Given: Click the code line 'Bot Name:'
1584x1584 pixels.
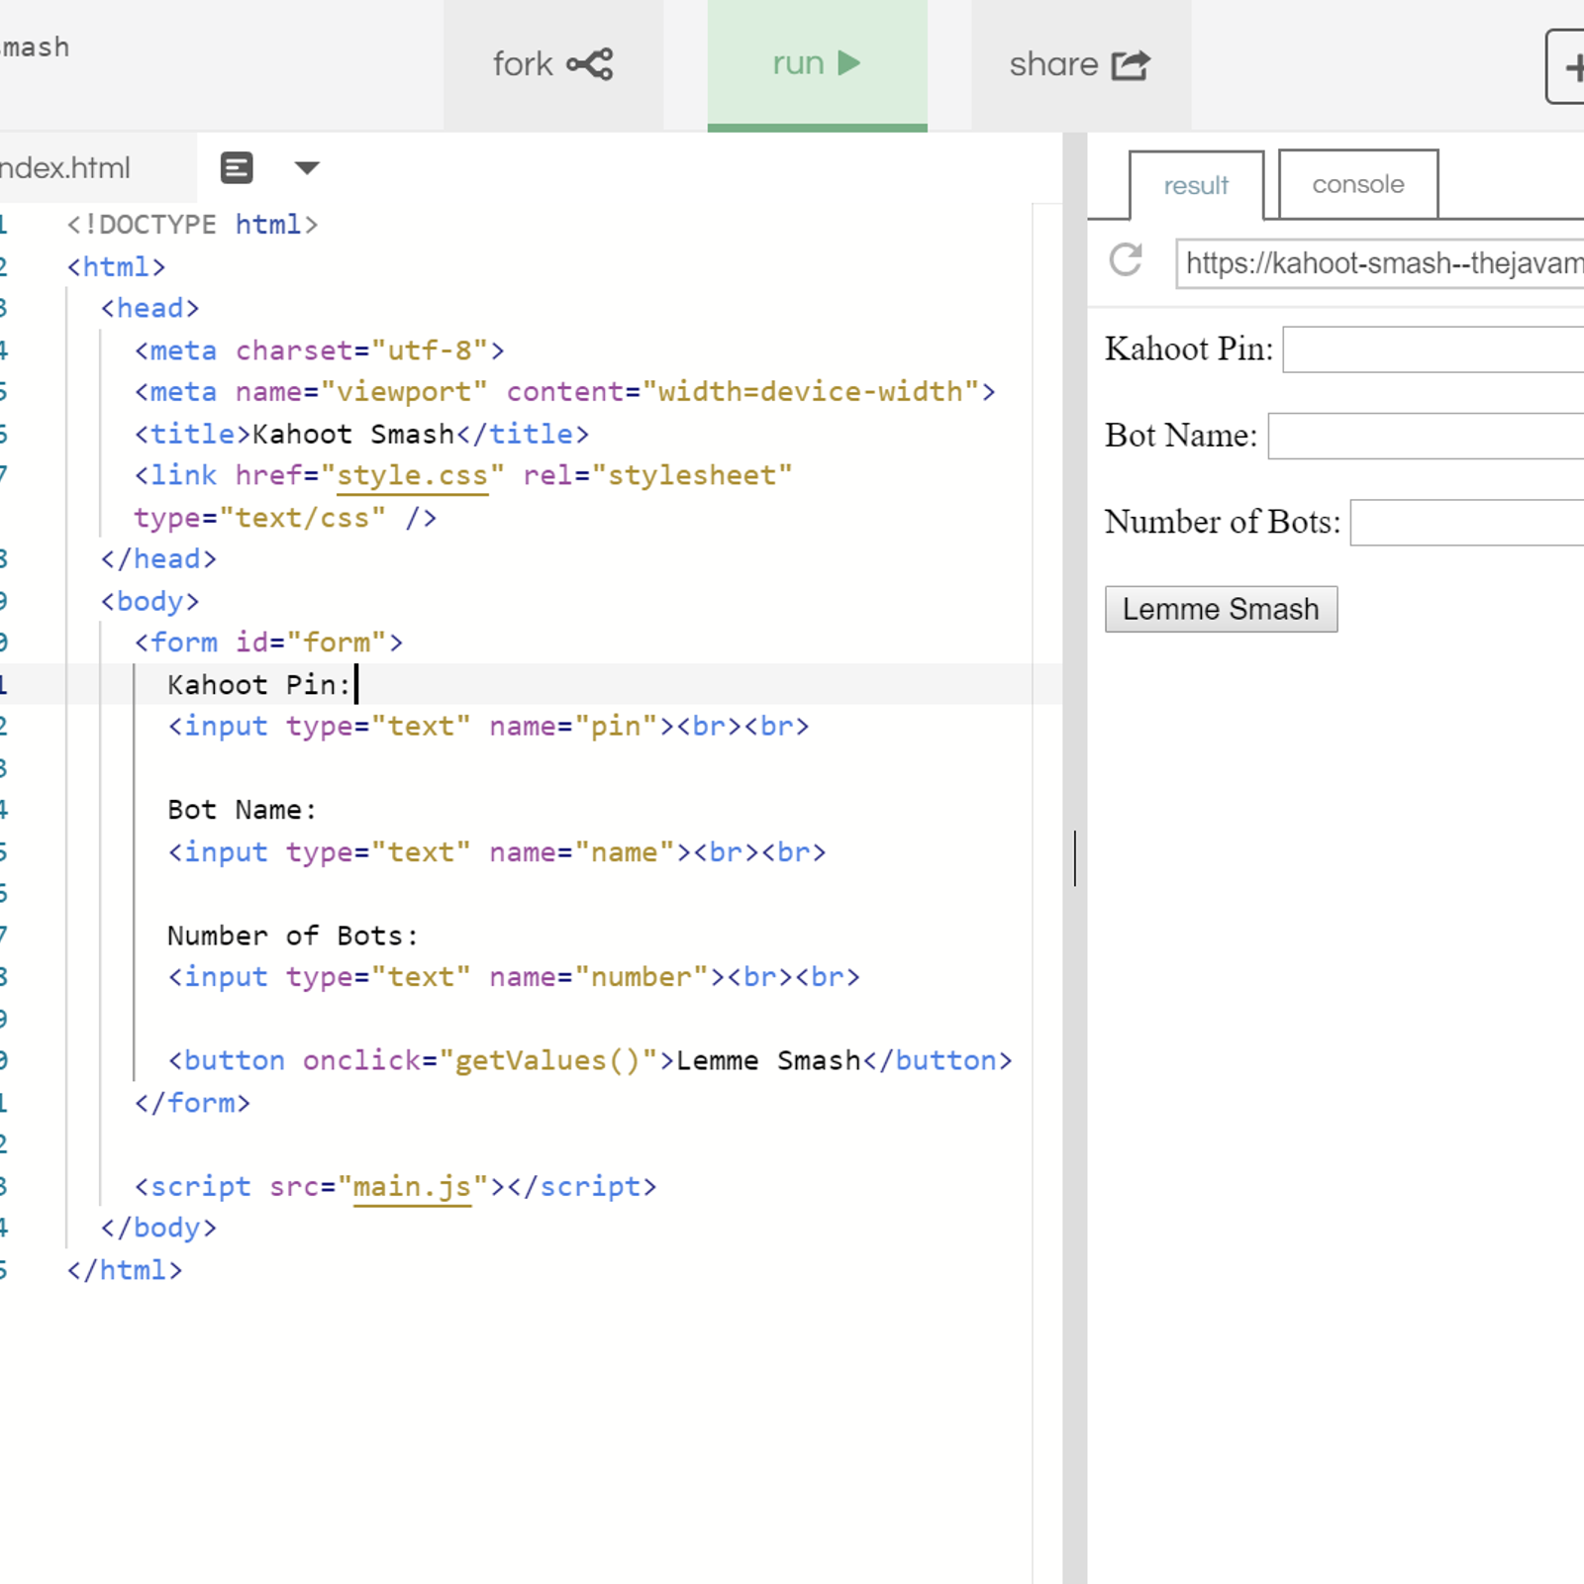Looking at the screenshot, I should (243, 810).
